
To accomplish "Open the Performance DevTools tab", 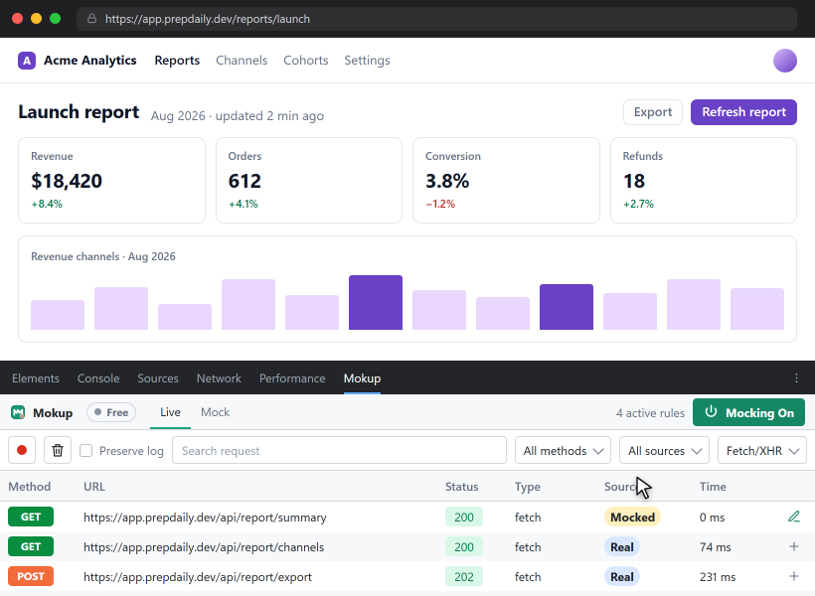I will (x=292, y=378).
